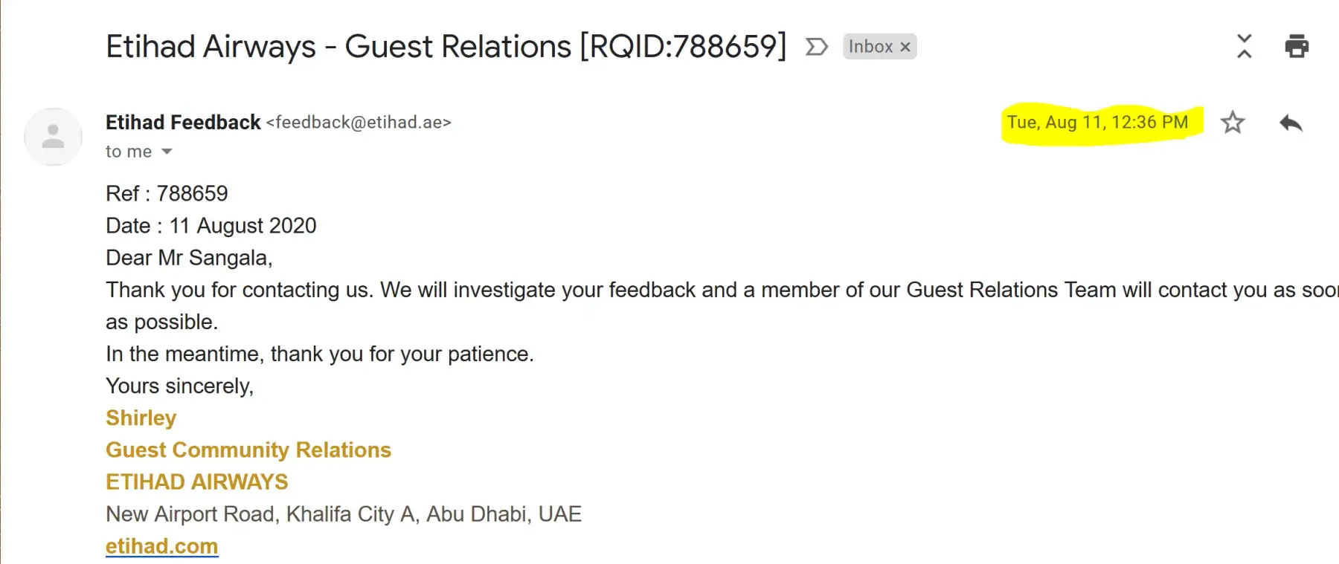Click the Inbox label chip
1339x564 pixels.
point(870,47)
